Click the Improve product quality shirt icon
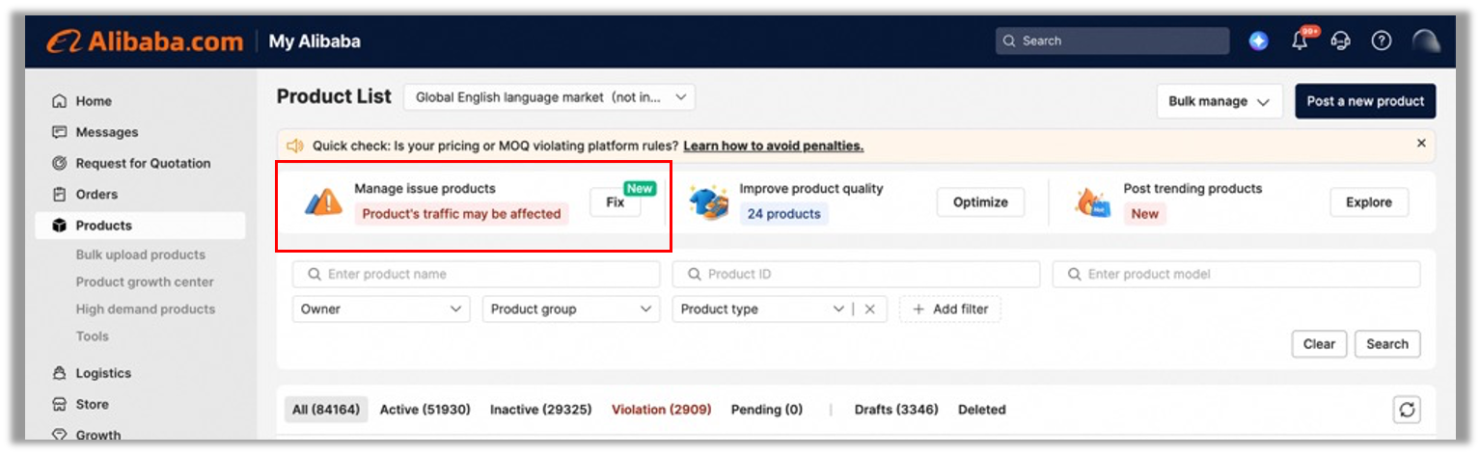 click(x=708, y=201)
